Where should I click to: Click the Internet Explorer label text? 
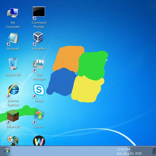click(13, 103)
